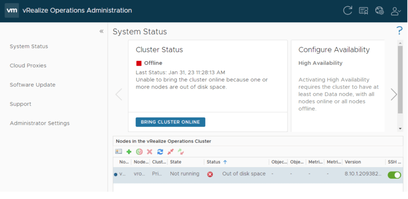The height and width of the screenshot is (199, 408).
Task: Go to next card with right chevron
Action: click(x=394, y=94)
